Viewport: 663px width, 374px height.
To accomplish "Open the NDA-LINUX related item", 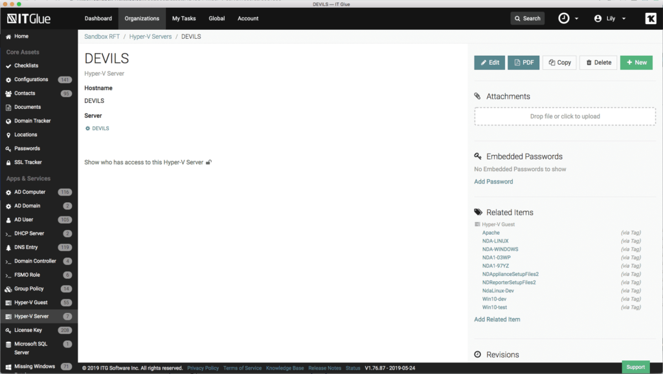I will coord(495,241).
